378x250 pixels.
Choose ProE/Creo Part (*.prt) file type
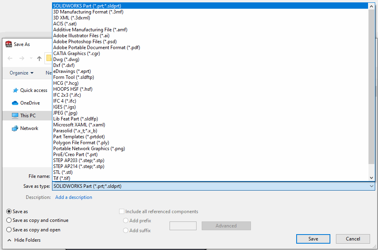pyautogui.click(x=210, y=155)
